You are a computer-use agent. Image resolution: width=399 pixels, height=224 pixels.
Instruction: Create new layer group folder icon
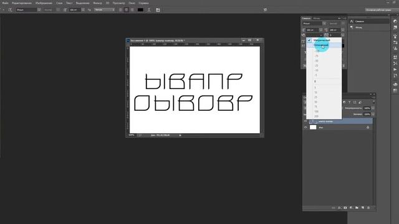coord(357,208)
